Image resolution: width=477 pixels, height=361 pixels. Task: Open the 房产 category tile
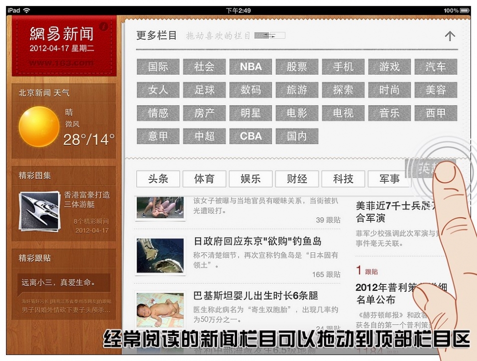point(205,113)
